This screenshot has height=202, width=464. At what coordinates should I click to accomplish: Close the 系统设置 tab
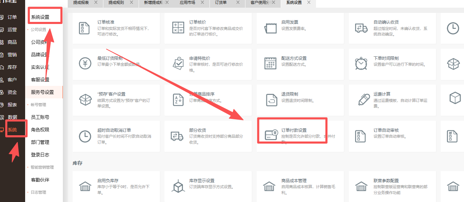point(309,2)
